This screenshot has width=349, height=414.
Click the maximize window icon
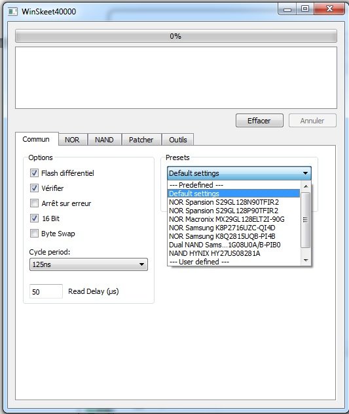305,9
